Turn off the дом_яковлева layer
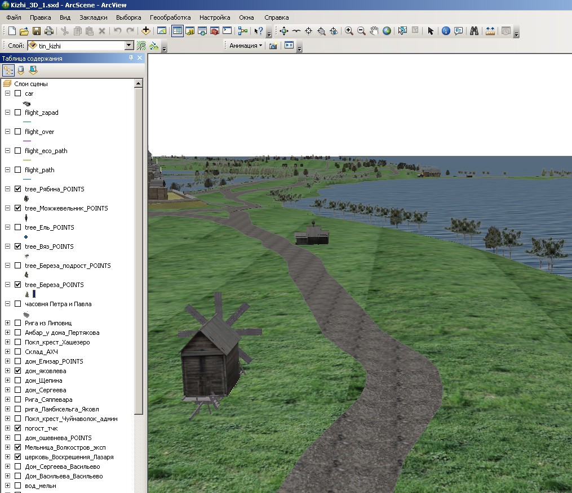Viewport: 572px width, 493px height. tap(18, 371)
